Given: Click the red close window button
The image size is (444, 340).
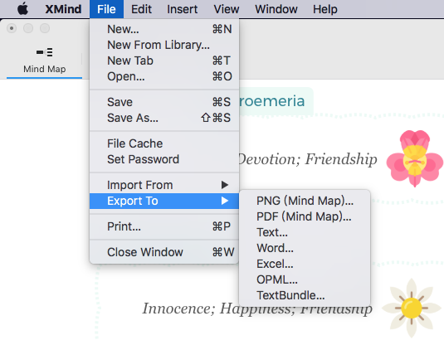Looking at the screenshot, I should [x=12, y=28].
